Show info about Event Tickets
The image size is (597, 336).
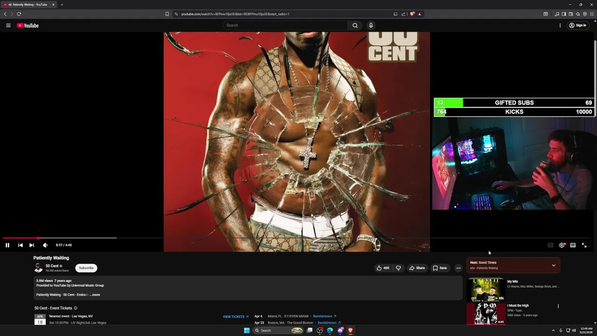[x=76, y=308]
